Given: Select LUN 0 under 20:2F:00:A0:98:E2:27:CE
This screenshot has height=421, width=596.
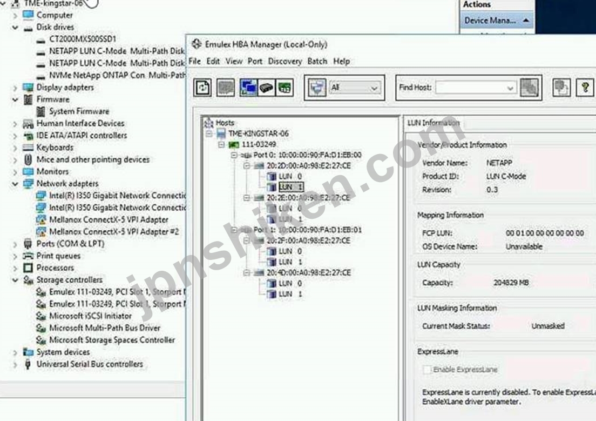Looking at the screenshot, I should [x=290, y=251].
